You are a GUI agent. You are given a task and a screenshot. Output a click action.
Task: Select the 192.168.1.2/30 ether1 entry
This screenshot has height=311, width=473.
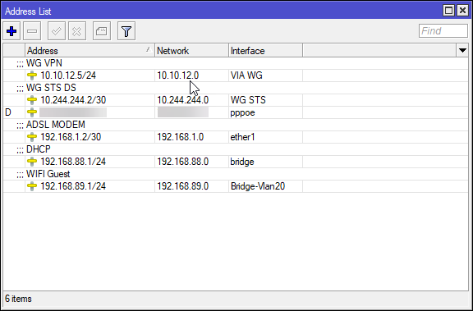[236, 137]
